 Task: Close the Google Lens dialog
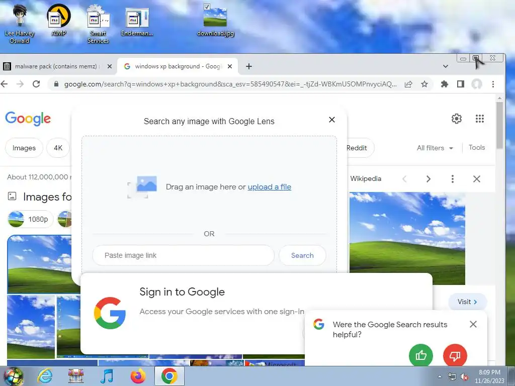tap(332, 120)
